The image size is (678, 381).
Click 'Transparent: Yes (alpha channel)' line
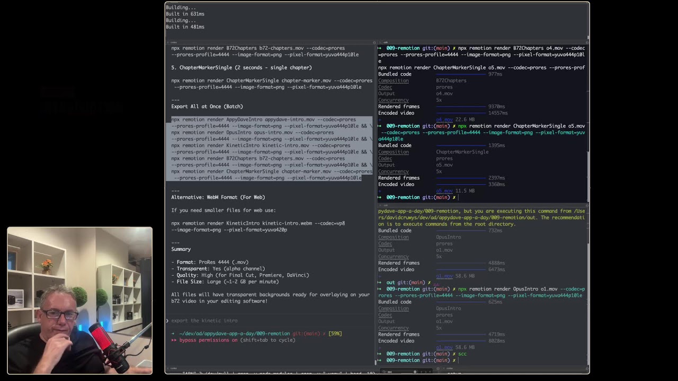tap(218, 269)
